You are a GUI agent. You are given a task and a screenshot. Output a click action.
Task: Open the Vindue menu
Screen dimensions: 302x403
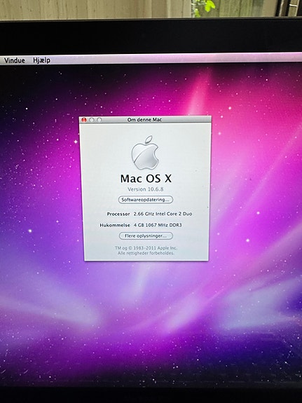(15, 60)
